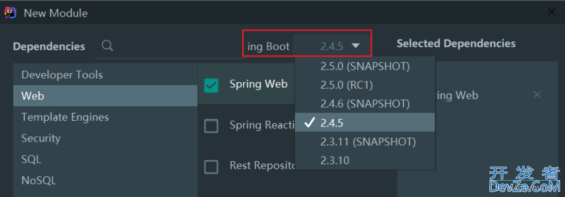Click the Spring Web dependency label
The height and width of the screenshot is (197, 565).
(x=258, y=84)
